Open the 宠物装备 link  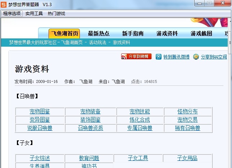click(x=91, y=111)
